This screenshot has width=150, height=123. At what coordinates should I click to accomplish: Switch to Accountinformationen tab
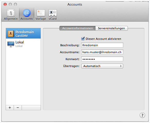click(x=77, y=28)
